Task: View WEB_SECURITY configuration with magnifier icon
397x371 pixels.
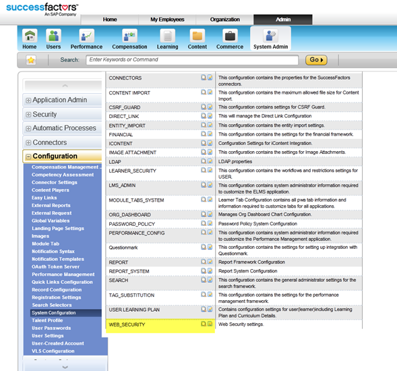Action: pyautogui.click(x=204, y=324)
